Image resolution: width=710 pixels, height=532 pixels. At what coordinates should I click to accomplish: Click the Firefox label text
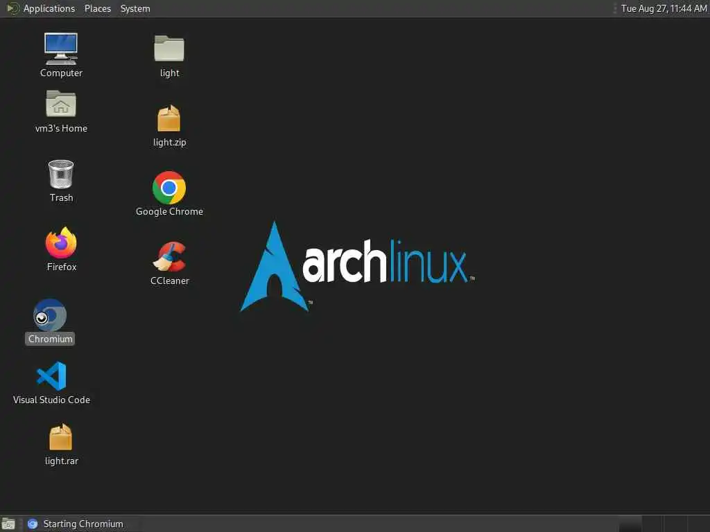[x=62, y=267]
